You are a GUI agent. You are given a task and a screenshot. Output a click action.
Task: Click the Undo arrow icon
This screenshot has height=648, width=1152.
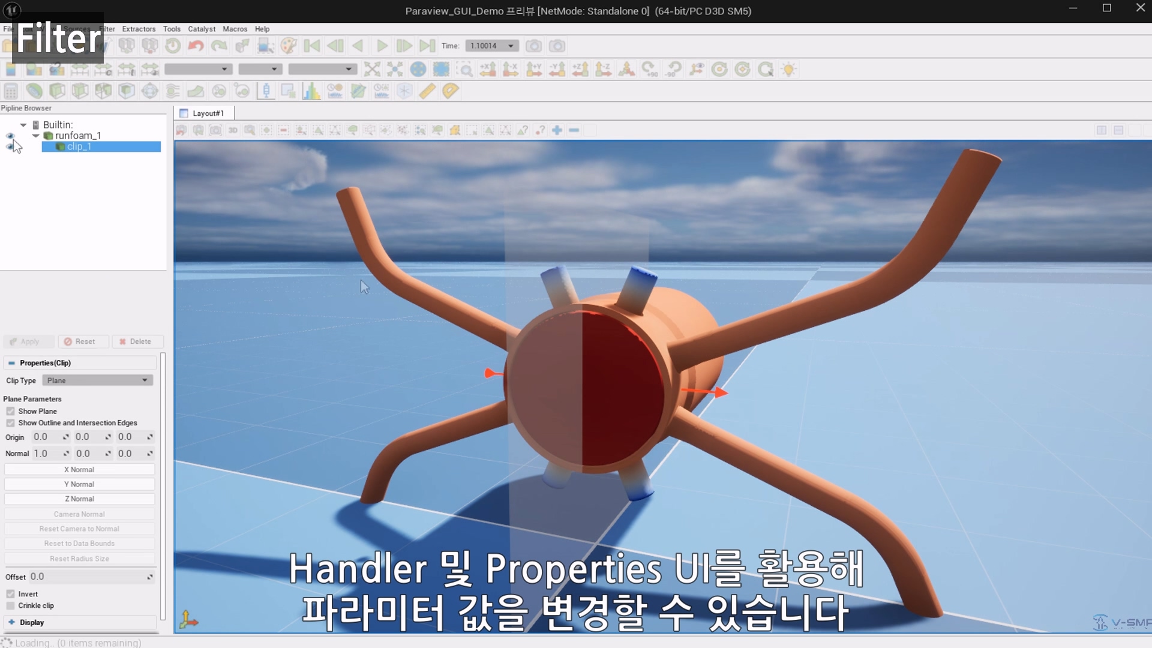click(x=196, y=46)
